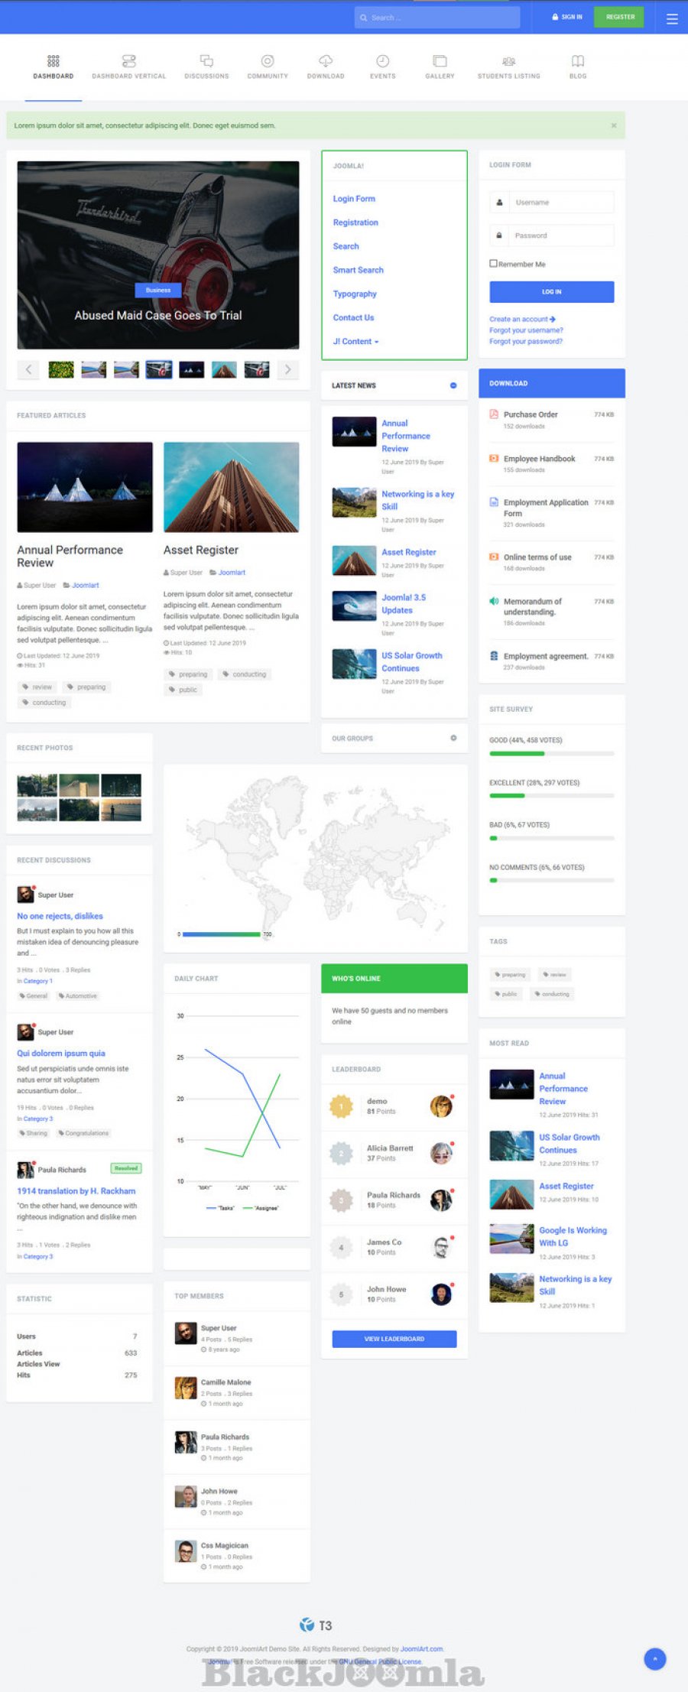Screen dimensions: 688x1692
Task: Toggle the Remember Me checkbox
Action: (493, 264)
